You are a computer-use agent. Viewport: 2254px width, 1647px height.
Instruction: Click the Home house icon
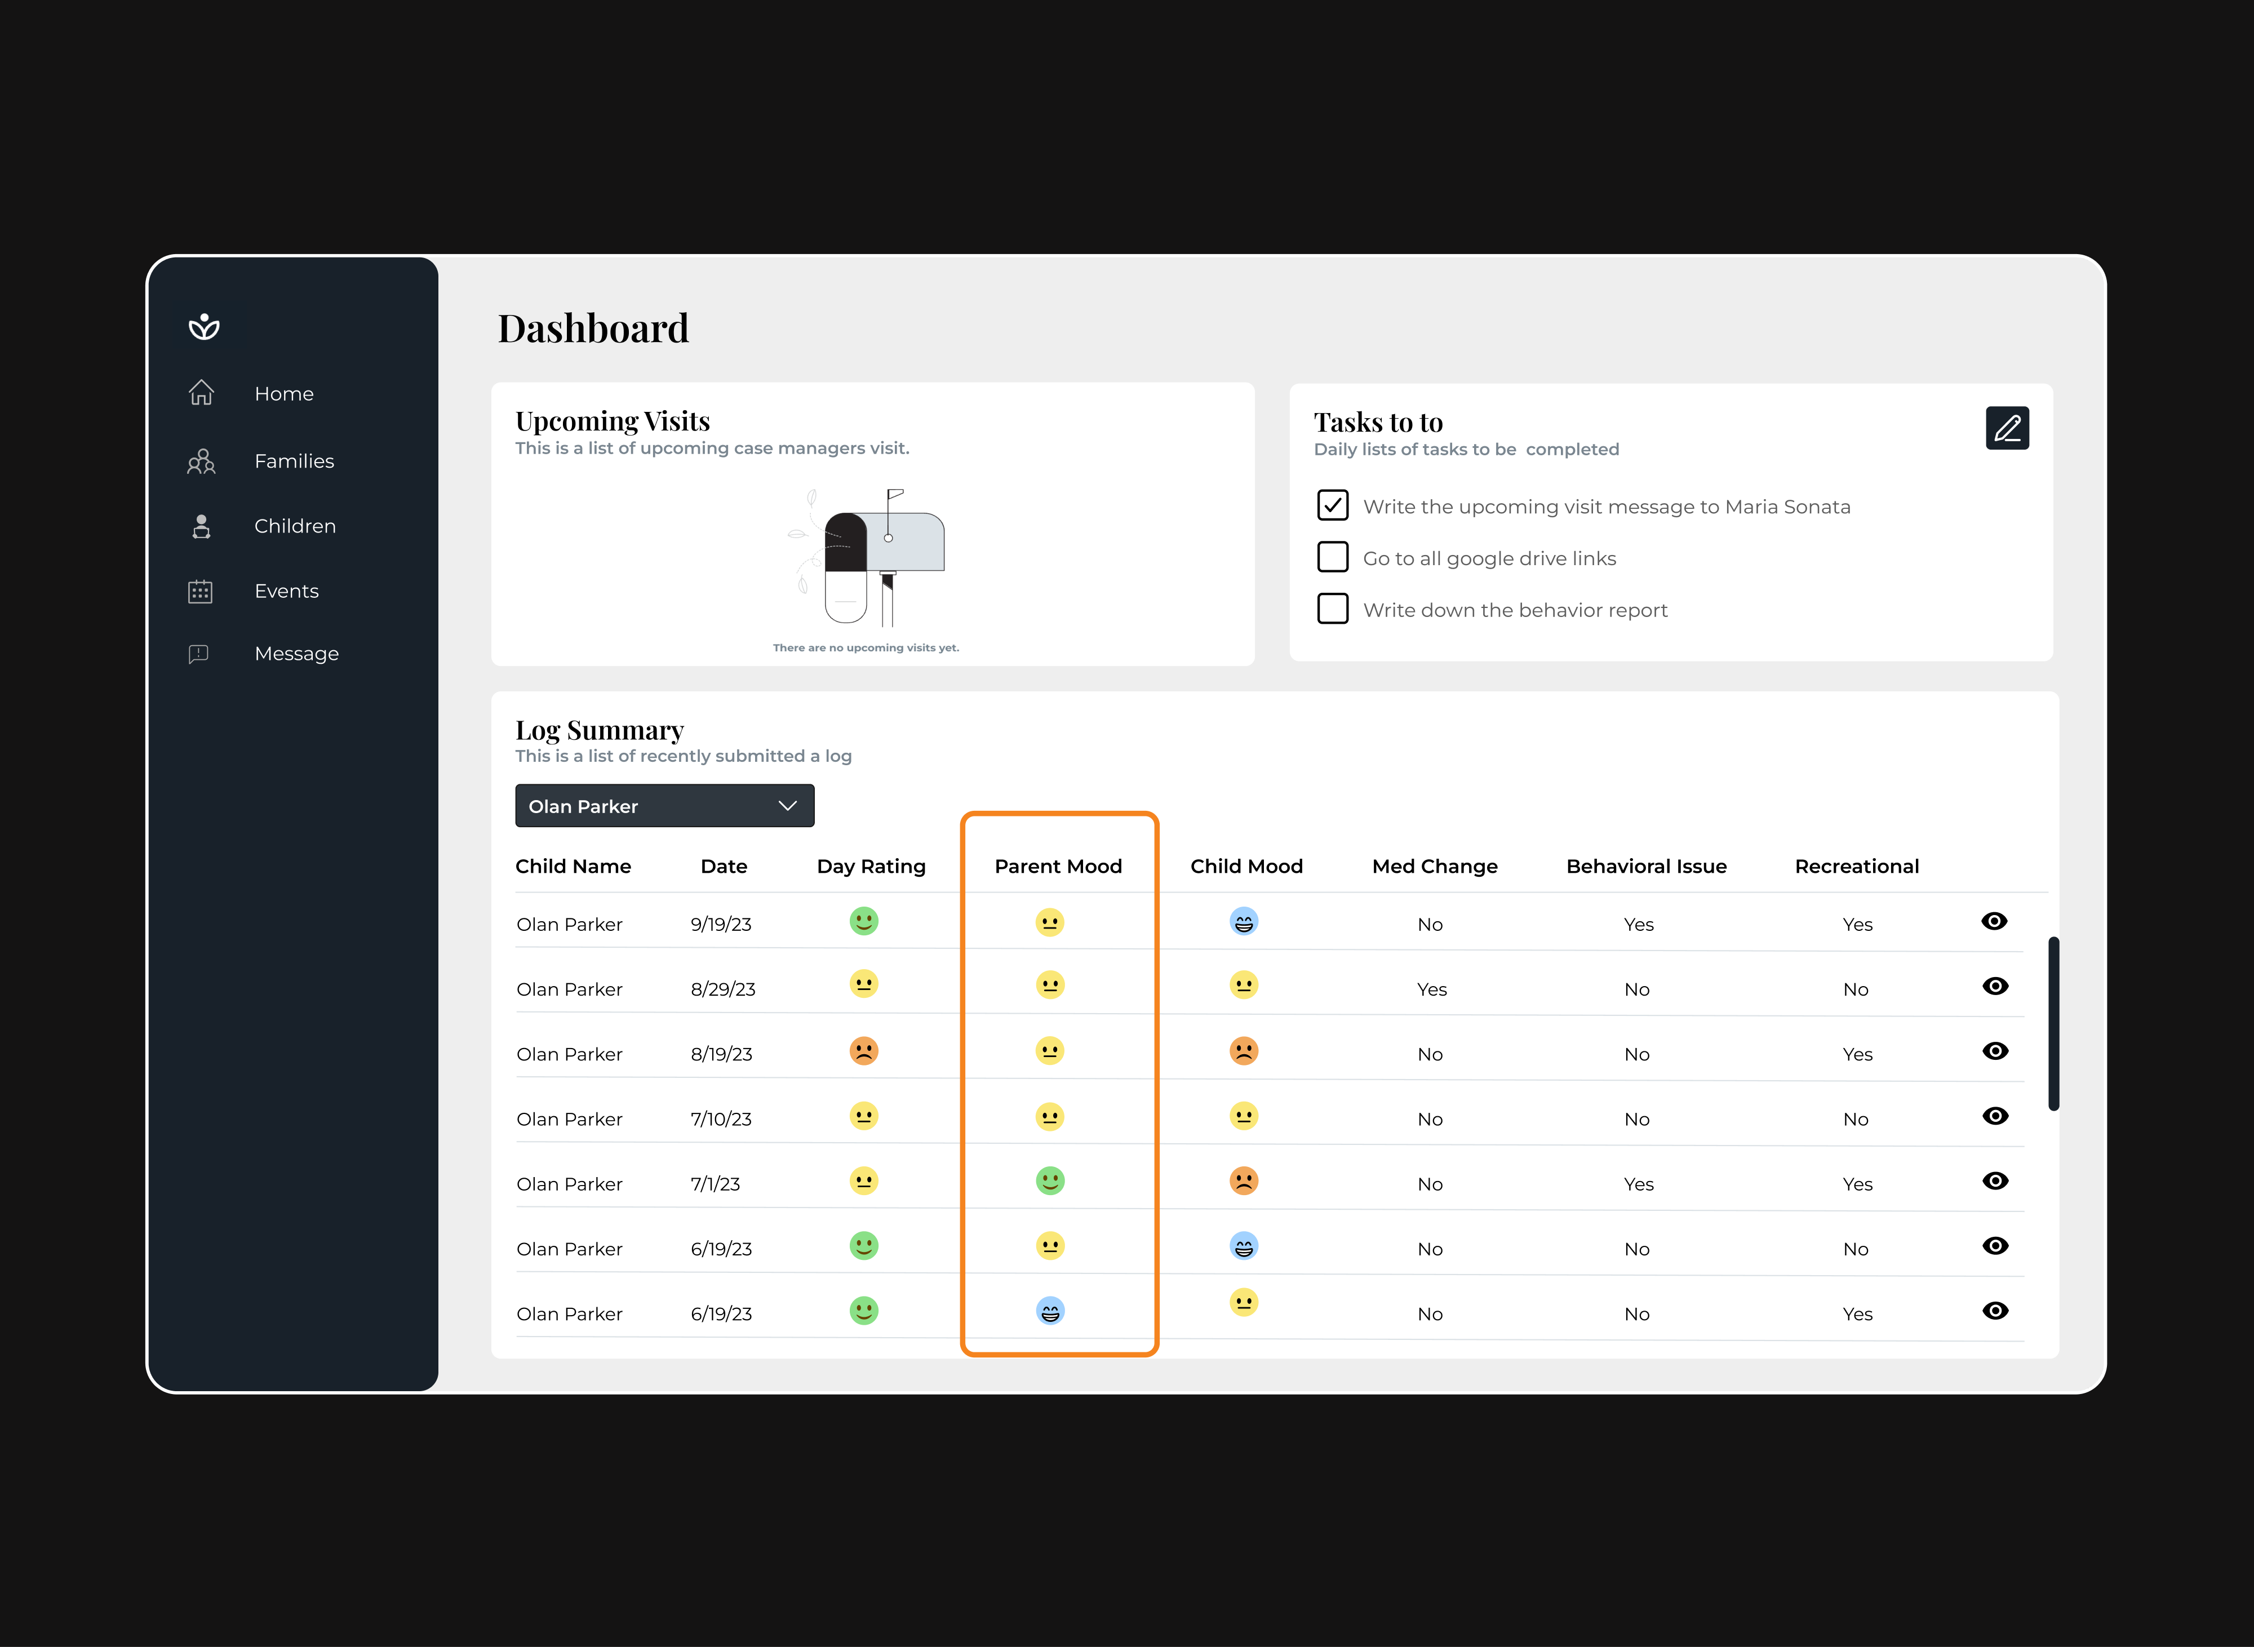201,393
